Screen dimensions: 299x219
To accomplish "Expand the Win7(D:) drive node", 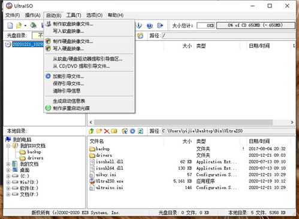I will [8, 182].
